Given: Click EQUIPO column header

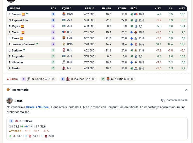Looking at the screenshot, I should [66, 9].
